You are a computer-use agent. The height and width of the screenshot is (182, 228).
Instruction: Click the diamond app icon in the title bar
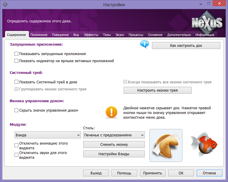pos(5,4)
